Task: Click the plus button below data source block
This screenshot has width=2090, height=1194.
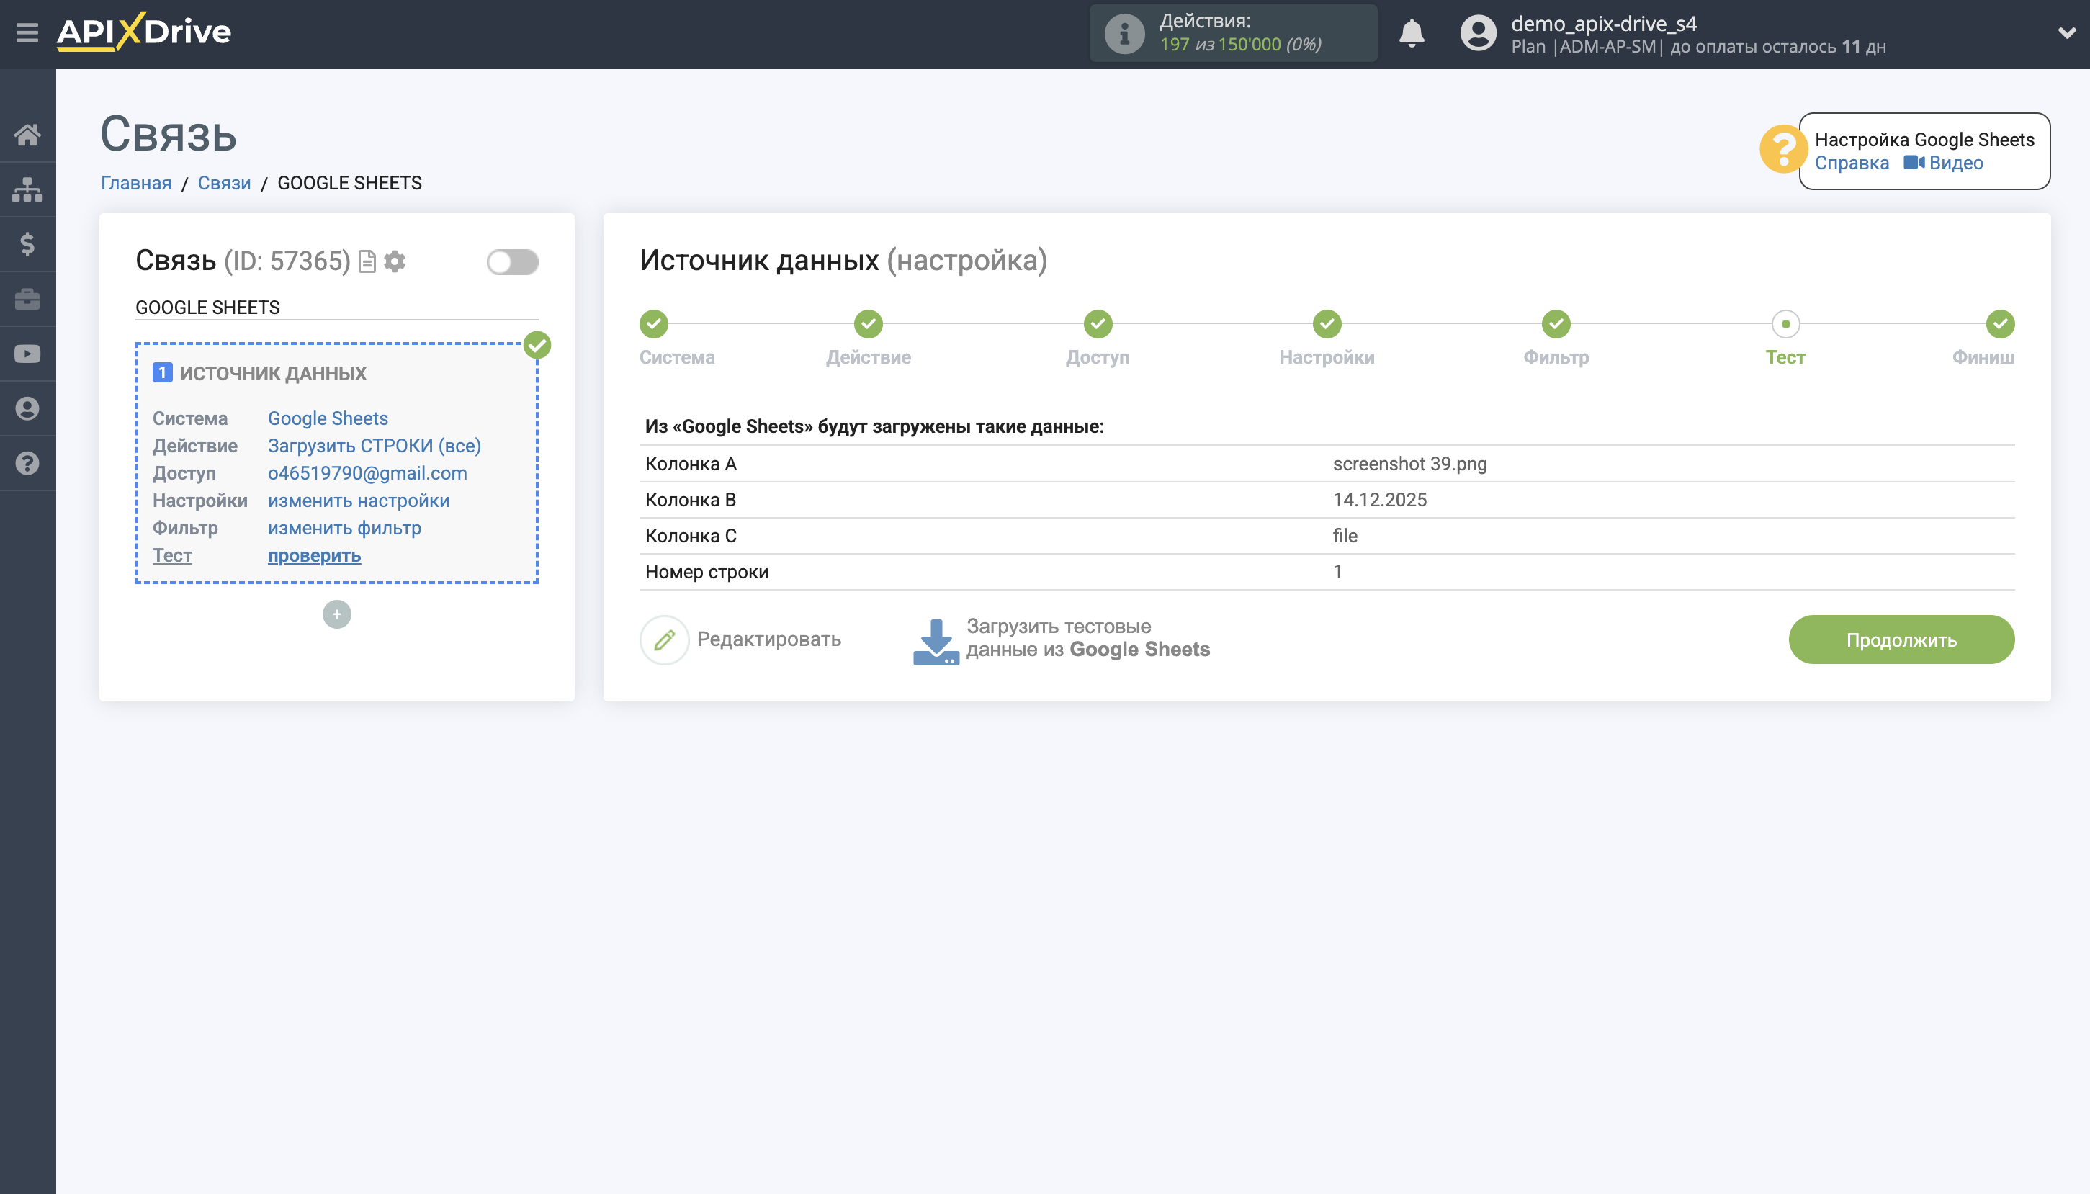Action: click(337, 614)
